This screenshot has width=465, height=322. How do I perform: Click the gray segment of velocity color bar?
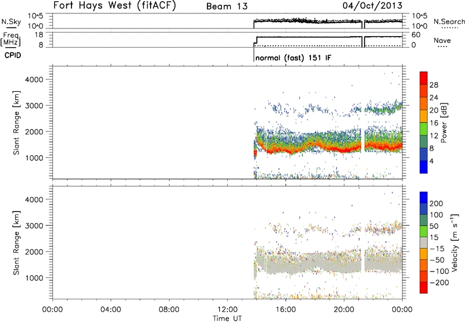[424, 242]
